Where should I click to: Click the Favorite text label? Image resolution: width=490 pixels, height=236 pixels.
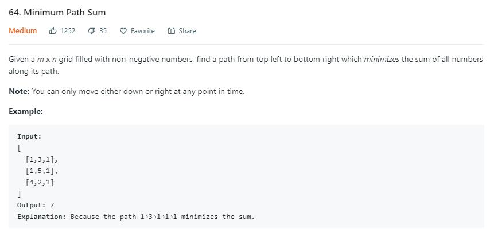(142, 31)
